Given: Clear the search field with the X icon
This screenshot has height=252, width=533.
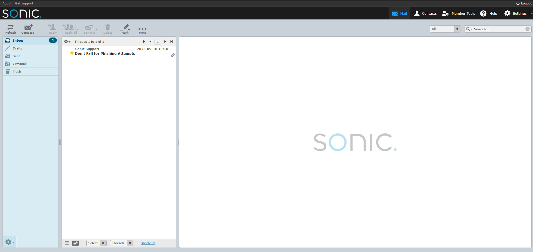Looking at the screenshot, I should pyautogui.click(x=527, y=29).
